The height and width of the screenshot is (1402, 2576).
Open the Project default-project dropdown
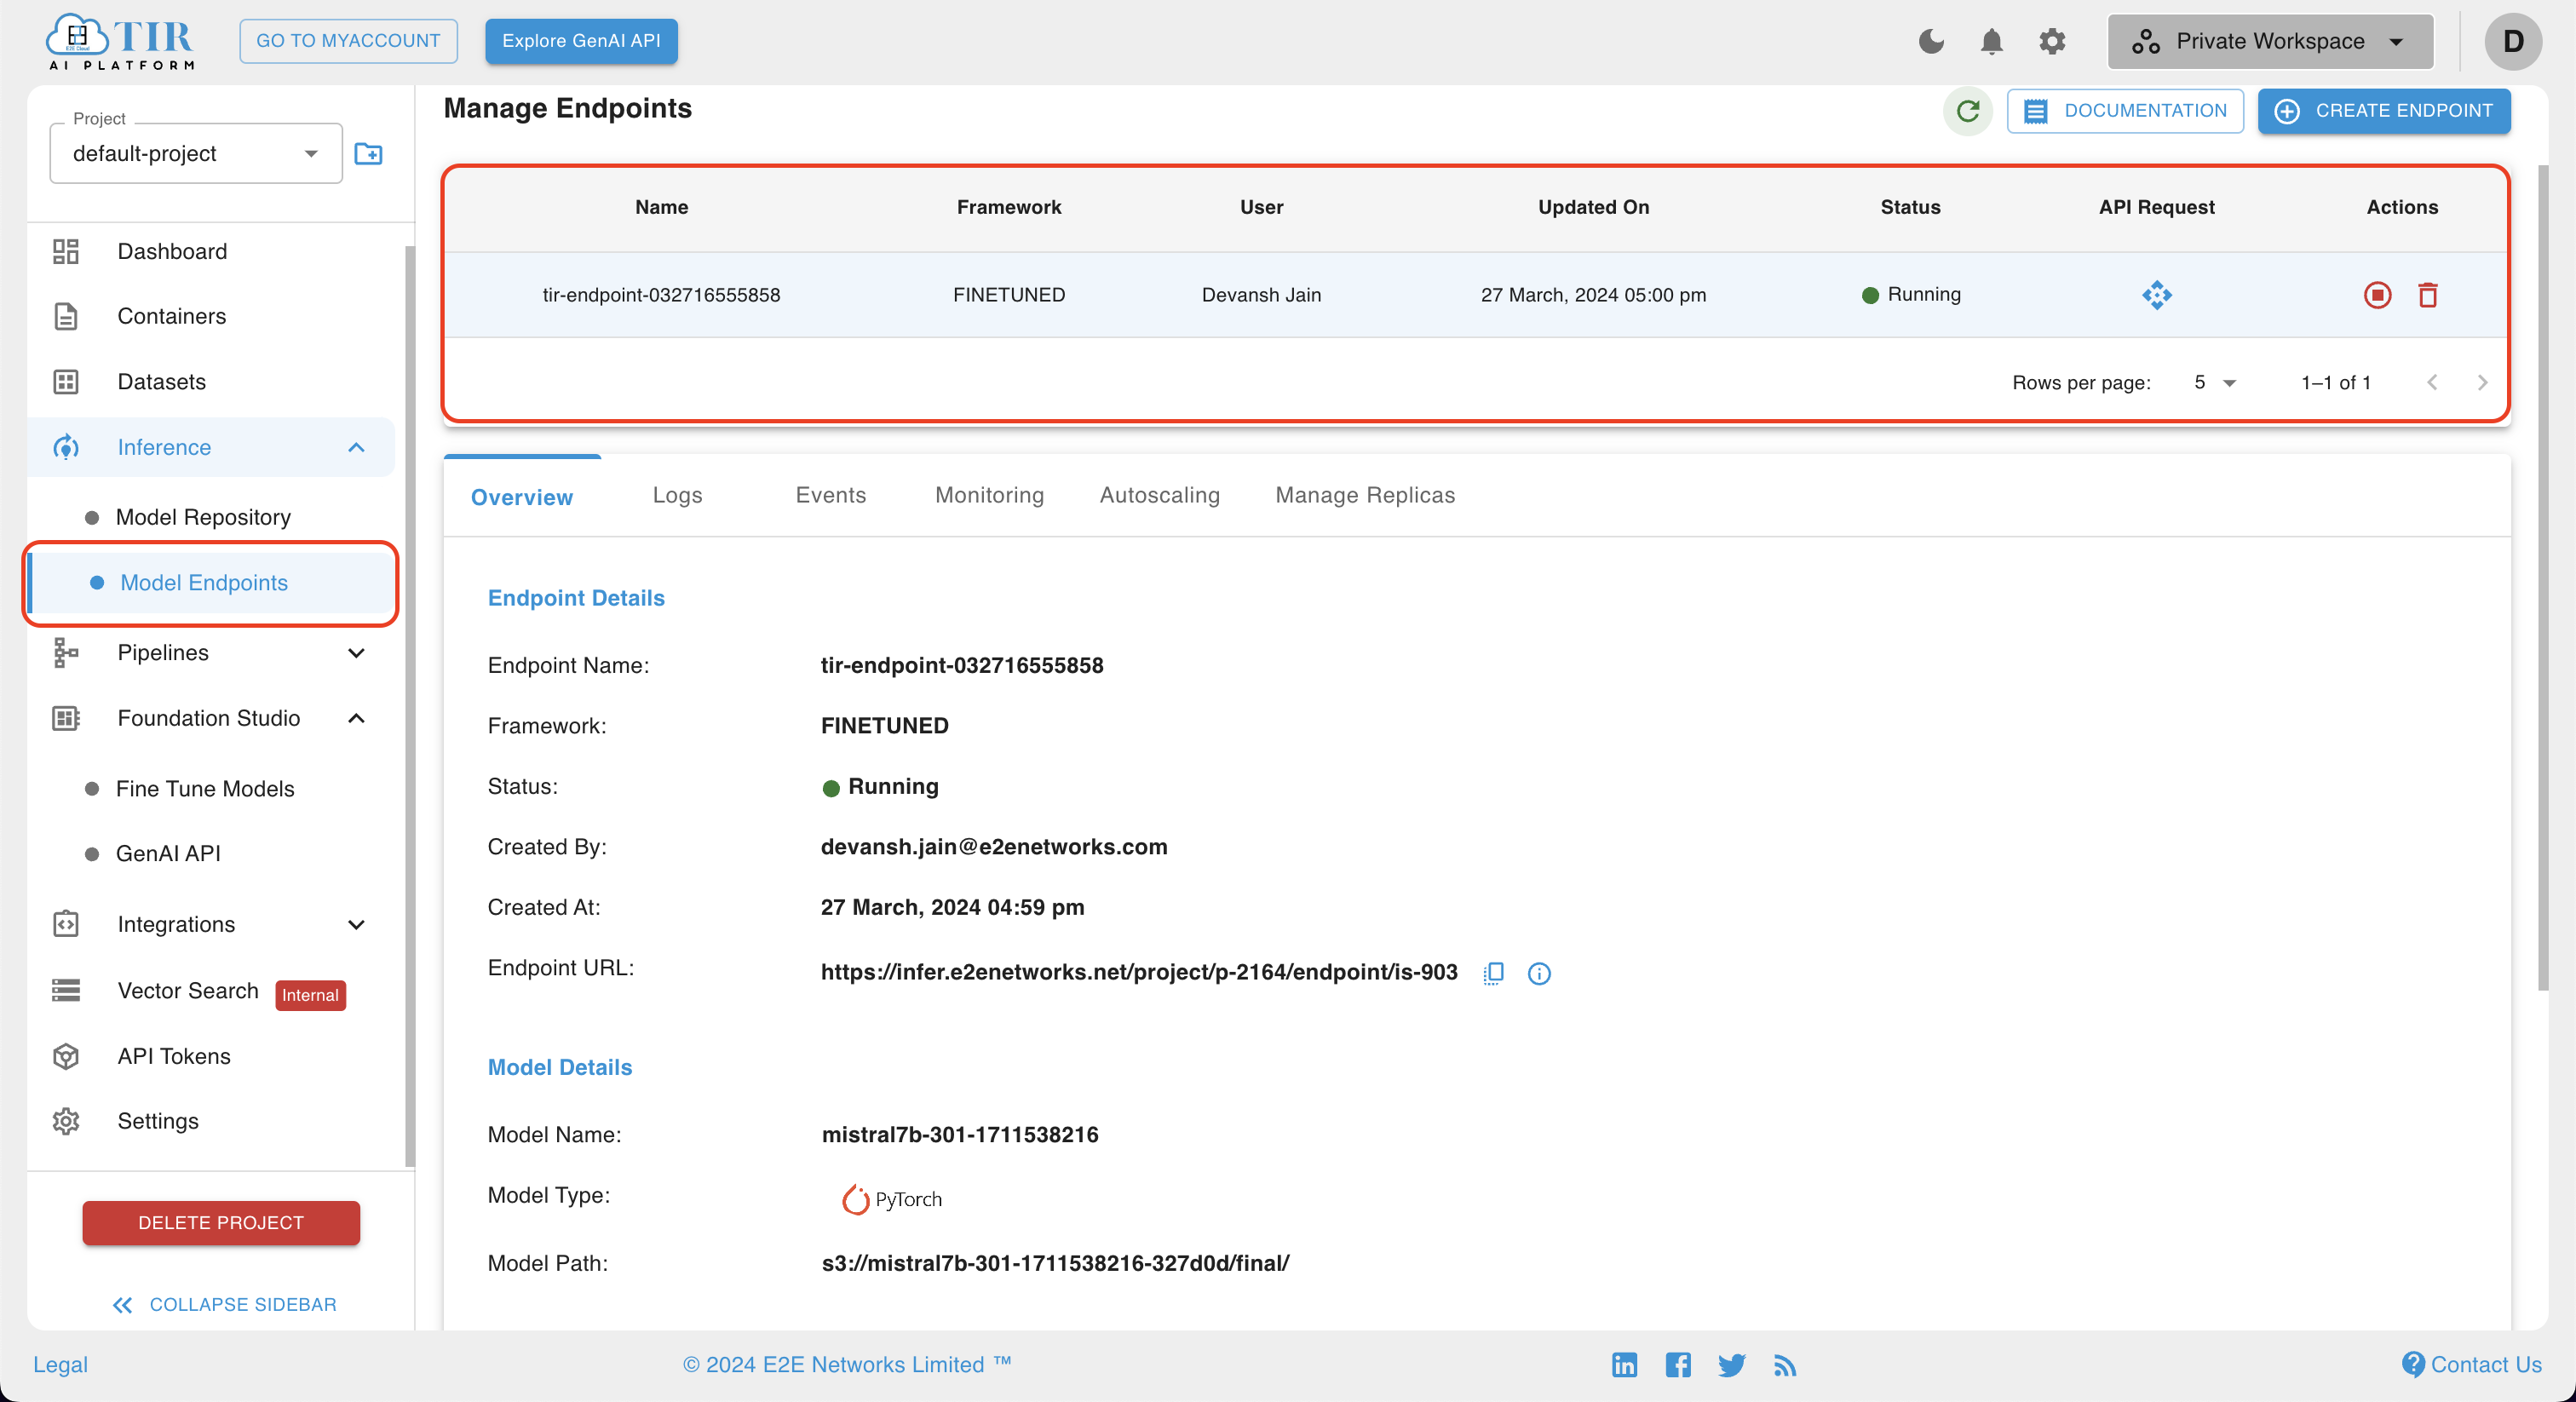(x=196, y=153)
